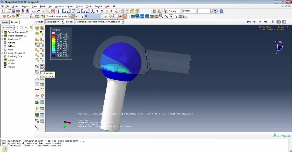Open the Result menu
The width and height of the screenshot is (292, 152).
[x=43, y=6]
